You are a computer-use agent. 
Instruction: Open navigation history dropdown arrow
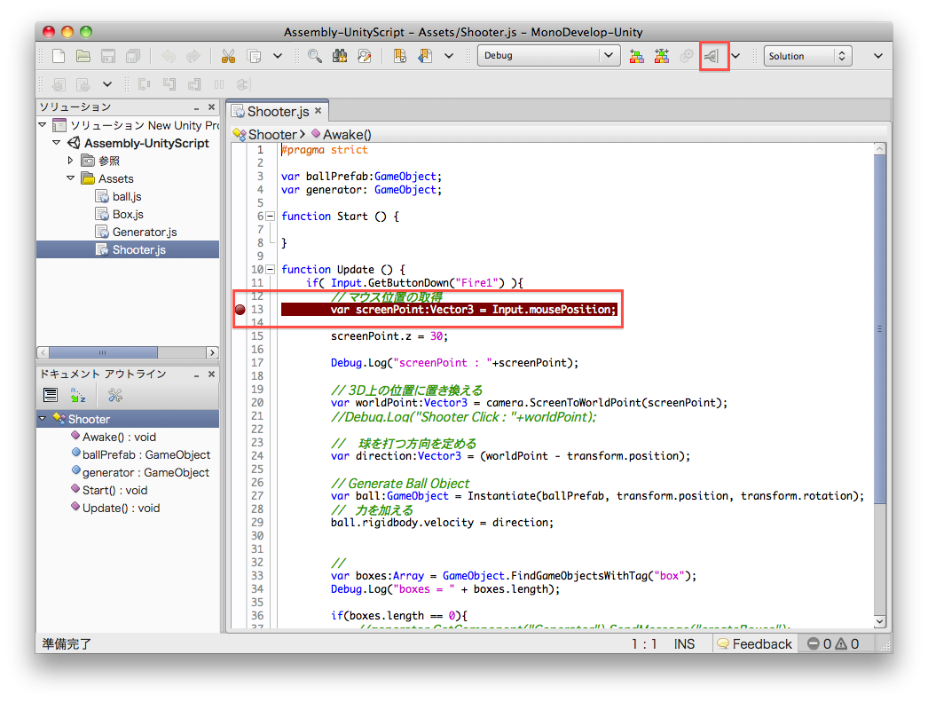(x=107, y=84)
